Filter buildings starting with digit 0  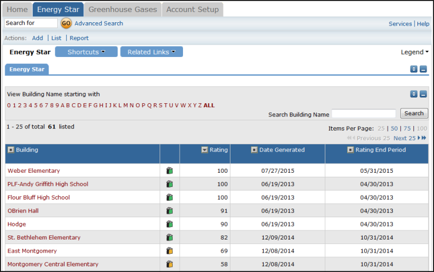[9, 105]
